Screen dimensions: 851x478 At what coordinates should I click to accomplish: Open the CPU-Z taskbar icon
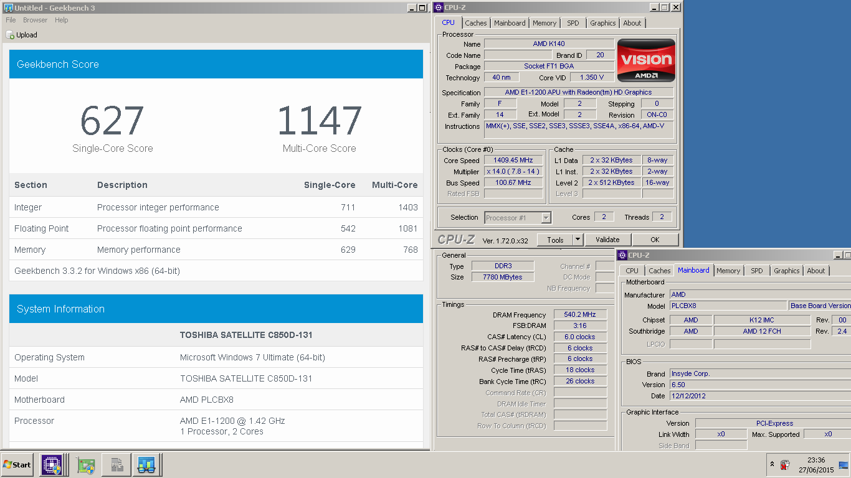click(52, 465)
